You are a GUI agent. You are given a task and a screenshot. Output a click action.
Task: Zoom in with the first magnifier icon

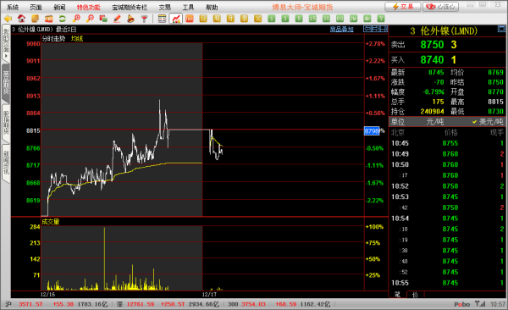(76, 19)
